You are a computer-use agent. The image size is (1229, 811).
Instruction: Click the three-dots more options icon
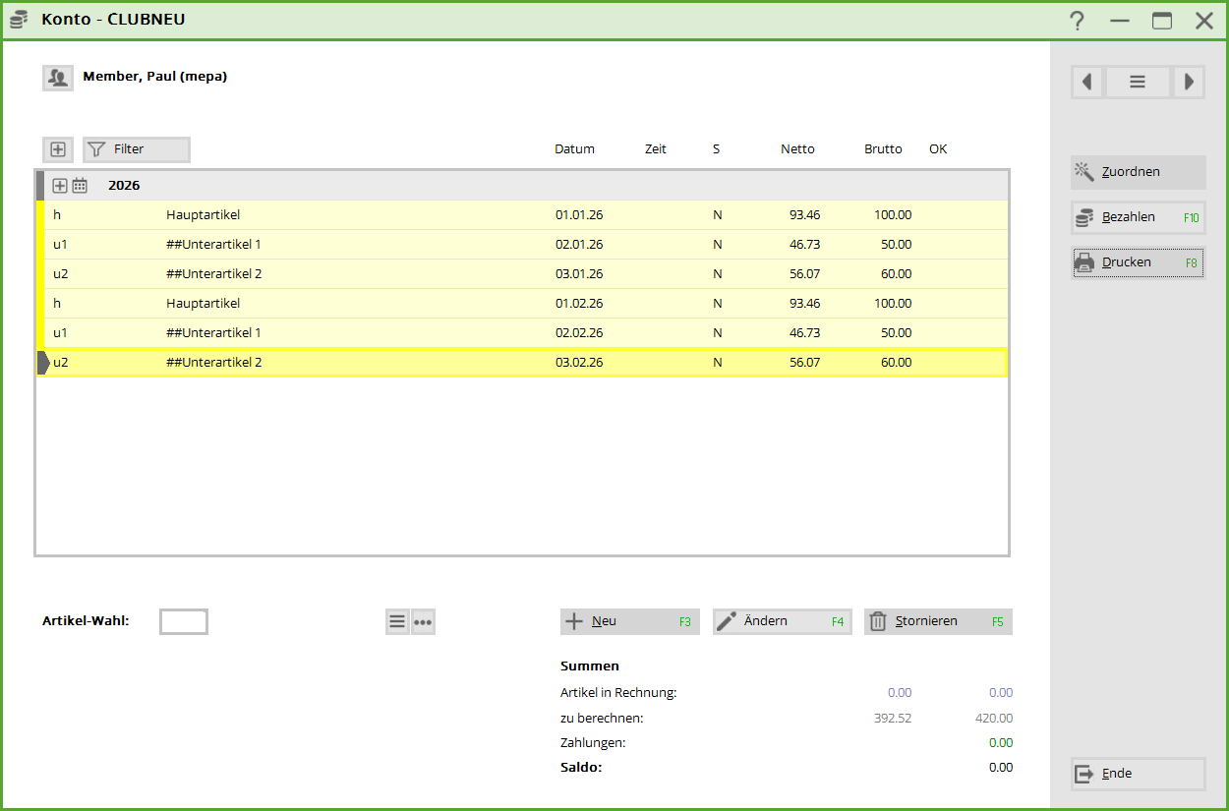pyautogui.click(x=423, y=621)
